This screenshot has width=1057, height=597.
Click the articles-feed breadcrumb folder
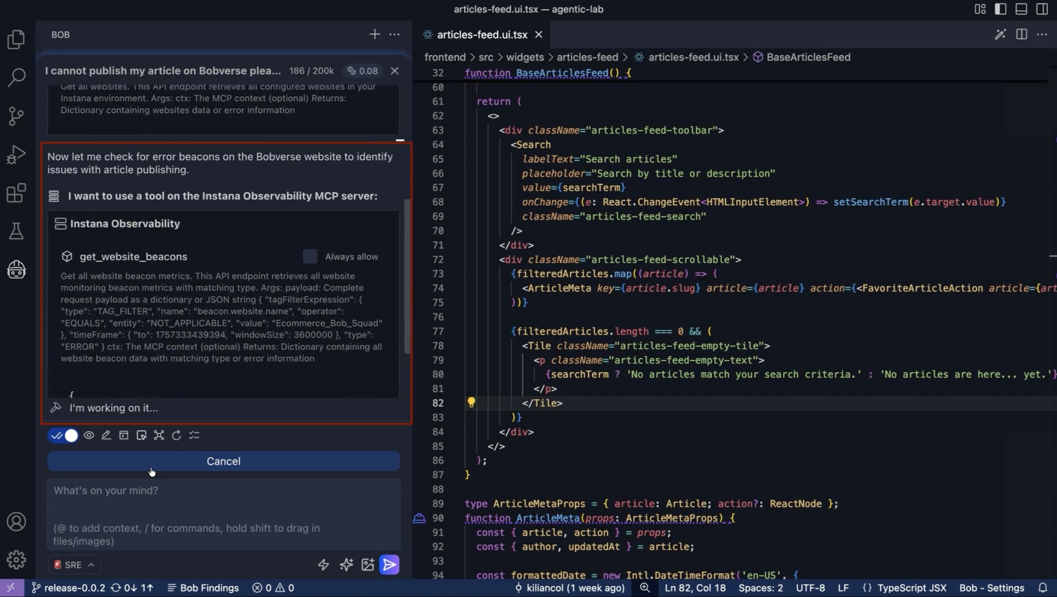pos(587,57)
